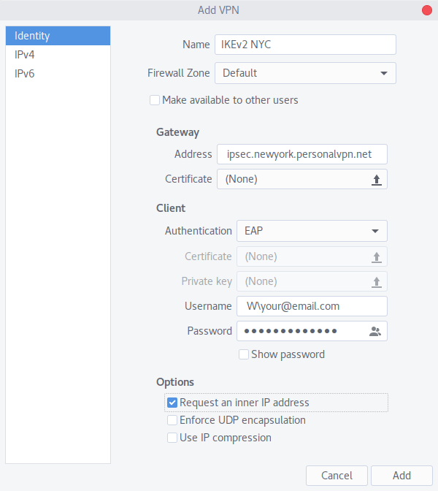Uncheck Request an inner IP address
438x491 pixels.
pyautogui.click(x=172, y=403)
